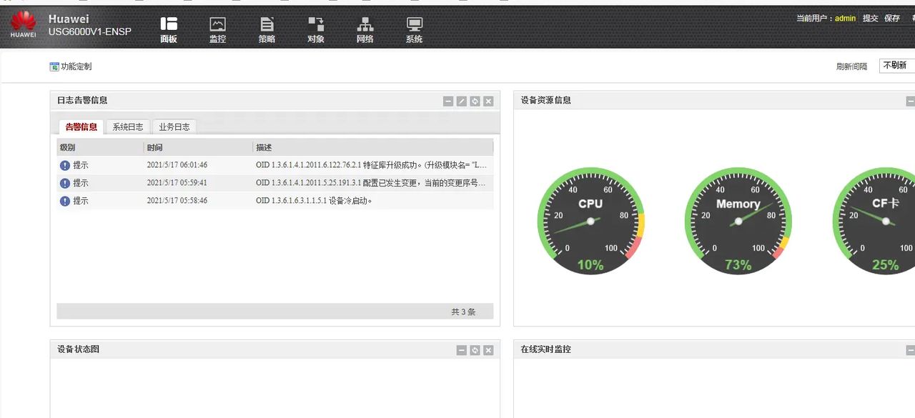Collapse the 设备状态图 panel
This screenshot has height=418, width=915.
[461, 350]
